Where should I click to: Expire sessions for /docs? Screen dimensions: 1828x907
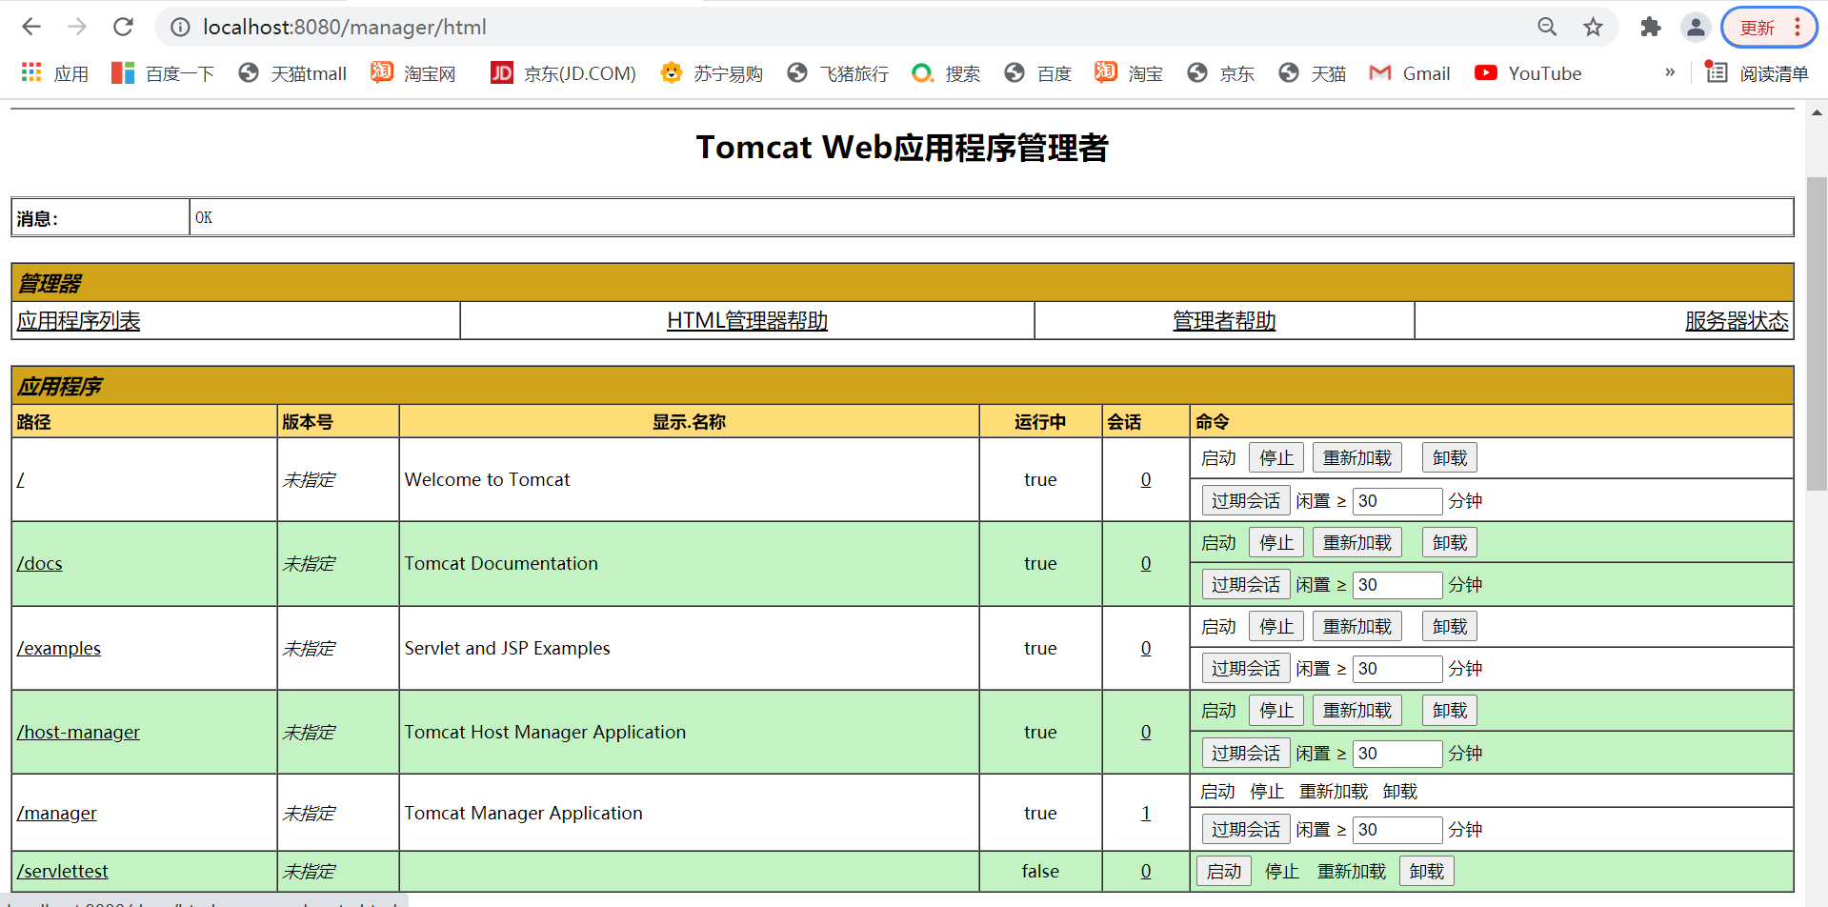[1245, 585]
